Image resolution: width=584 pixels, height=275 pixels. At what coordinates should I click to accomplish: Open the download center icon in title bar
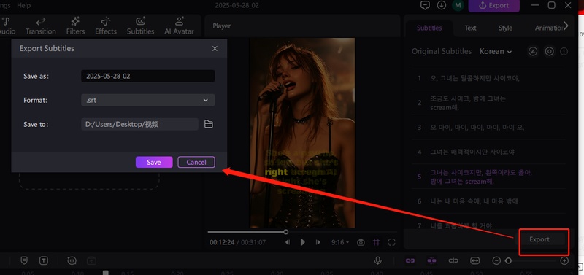coord(442,5)
